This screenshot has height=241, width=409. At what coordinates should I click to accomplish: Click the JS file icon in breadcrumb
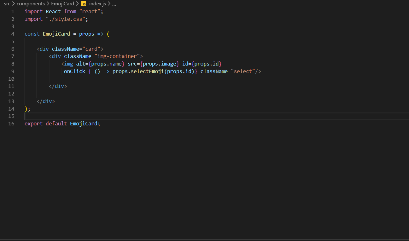point(84,4)
